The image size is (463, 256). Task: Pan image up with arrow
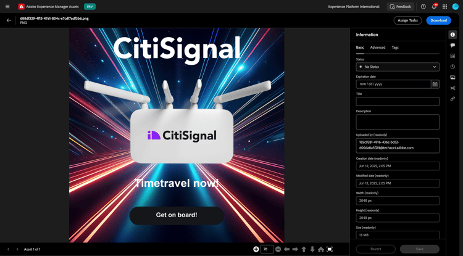click(x=304, y=249)
